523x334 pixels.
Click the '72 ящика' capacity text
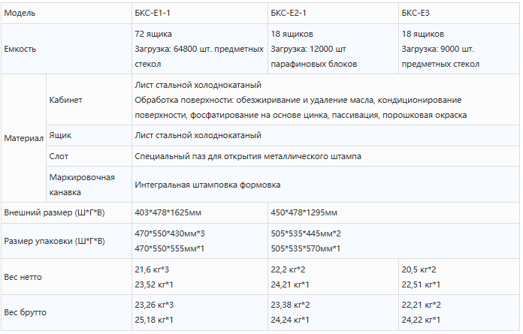pos(153,35)
